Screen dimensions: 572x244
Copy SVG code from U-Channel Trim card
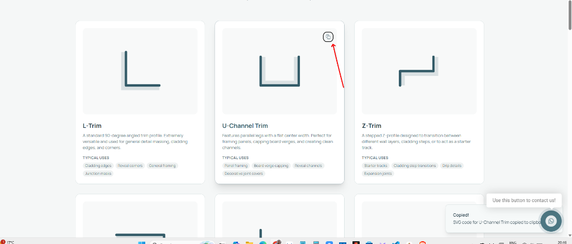[x=328, y=37]
